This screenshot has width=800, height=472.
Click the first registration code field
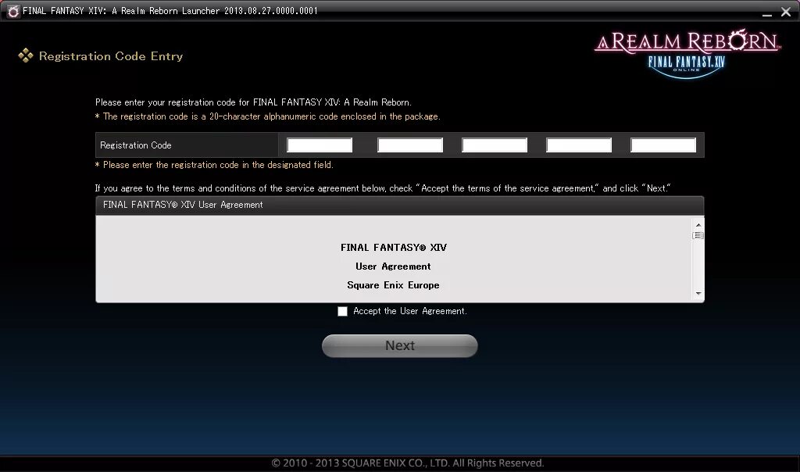tap(320, 145)
